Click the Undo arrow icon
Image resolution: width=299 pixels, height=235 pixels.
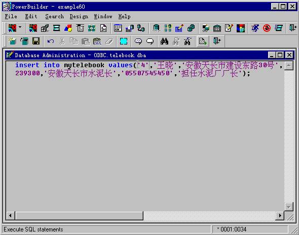coord(51,41)
